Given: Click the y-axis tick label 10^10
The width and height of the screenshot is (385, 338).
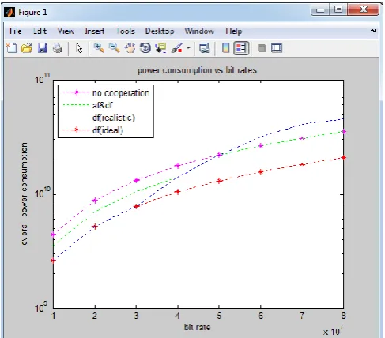Looking at the screenshot, I should (43, 193).
